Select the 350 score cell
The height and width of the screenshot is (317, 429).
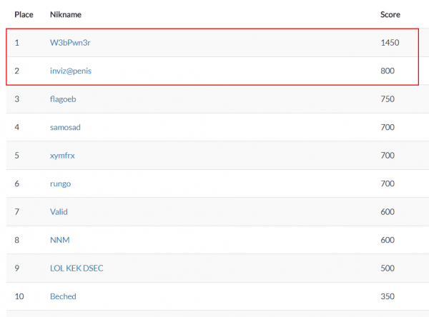(388, 296)
